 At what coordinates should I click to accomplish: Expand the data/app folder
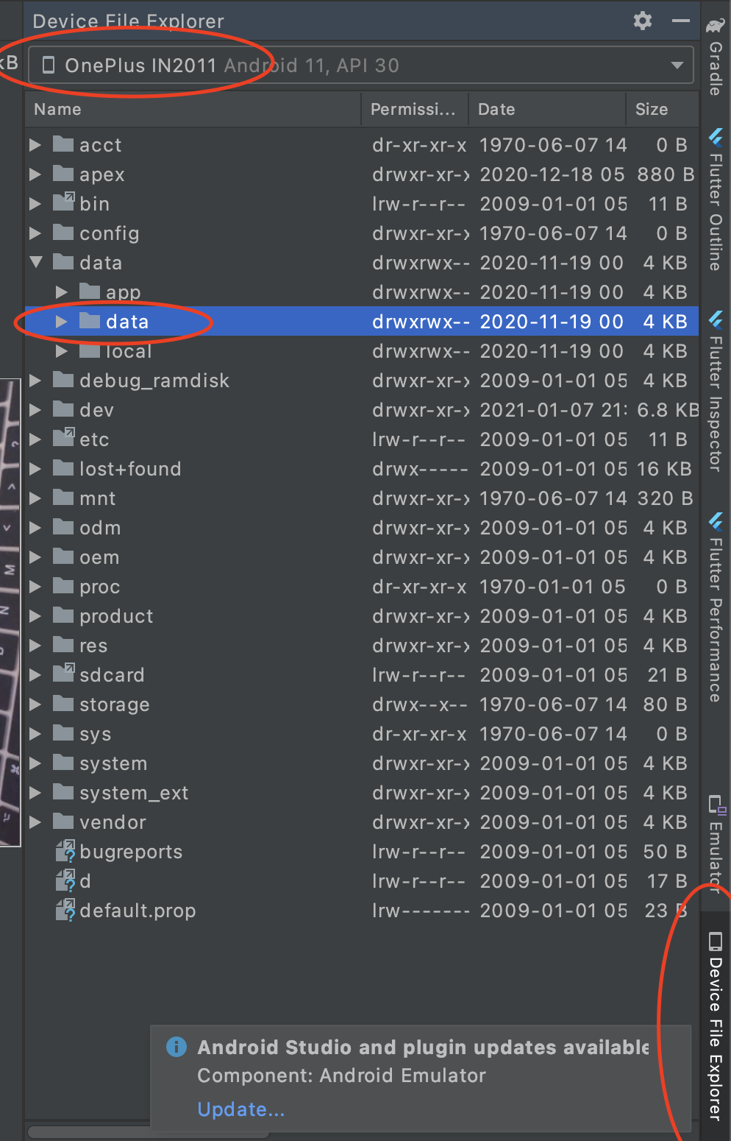coord(62,292)
